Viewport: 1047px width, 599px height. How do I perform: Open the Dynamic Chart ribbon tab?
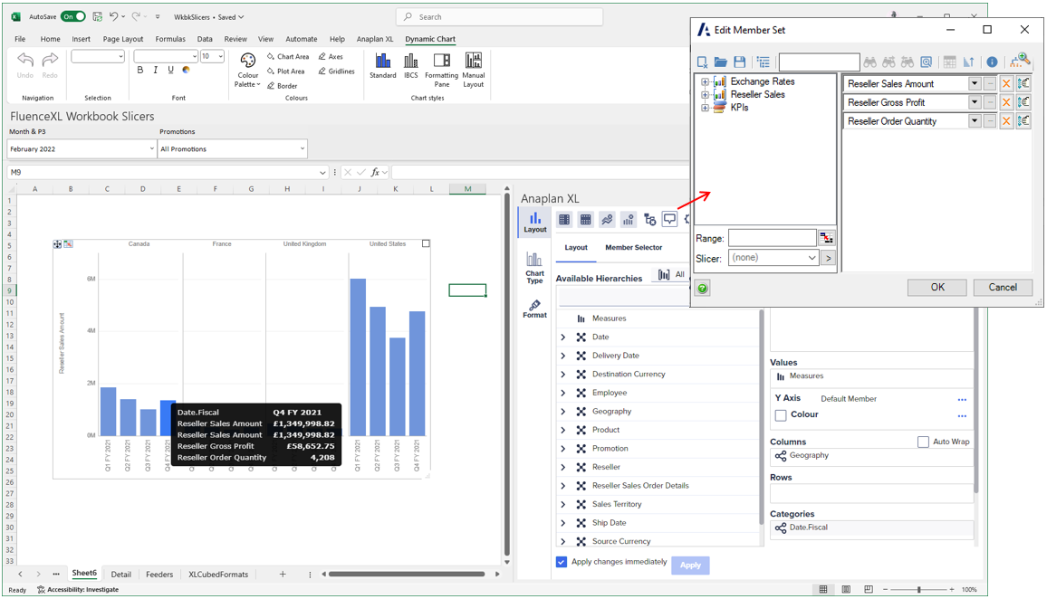pyautogui.click(x=431, y=39)
